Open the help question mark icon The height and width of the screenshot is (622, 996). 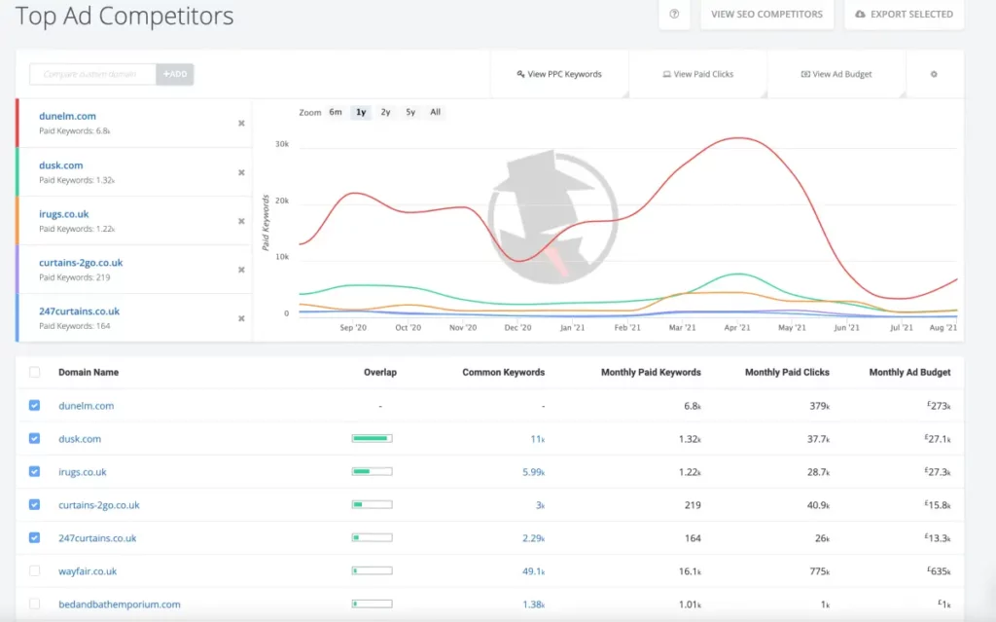pyautogui.click(x=674, y=14)
